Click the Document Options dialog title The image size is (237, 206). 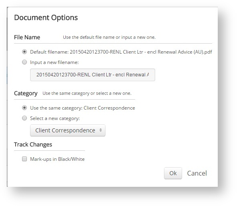pyautogui.click(x=46, y=18)
